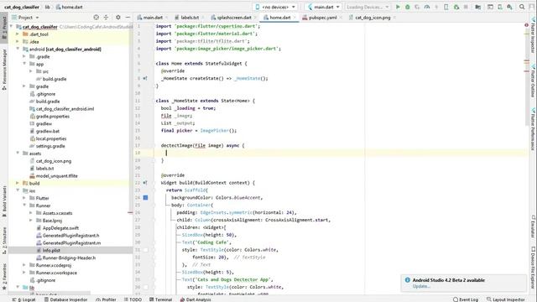Toggle the Emulator side panel
537x302 pixels.
tap(533, 226)
